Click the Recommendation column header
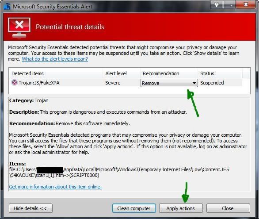Viewport: 259px width, 219px height. pyautogui.click(x=169, y=73)
